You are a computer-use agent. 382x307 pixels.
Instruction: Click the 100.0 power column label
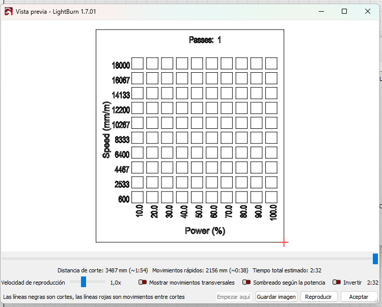coord(274,212)
